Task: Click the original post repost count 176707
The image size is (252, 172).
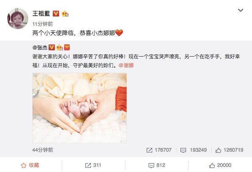Action: [x=159, y=150]
